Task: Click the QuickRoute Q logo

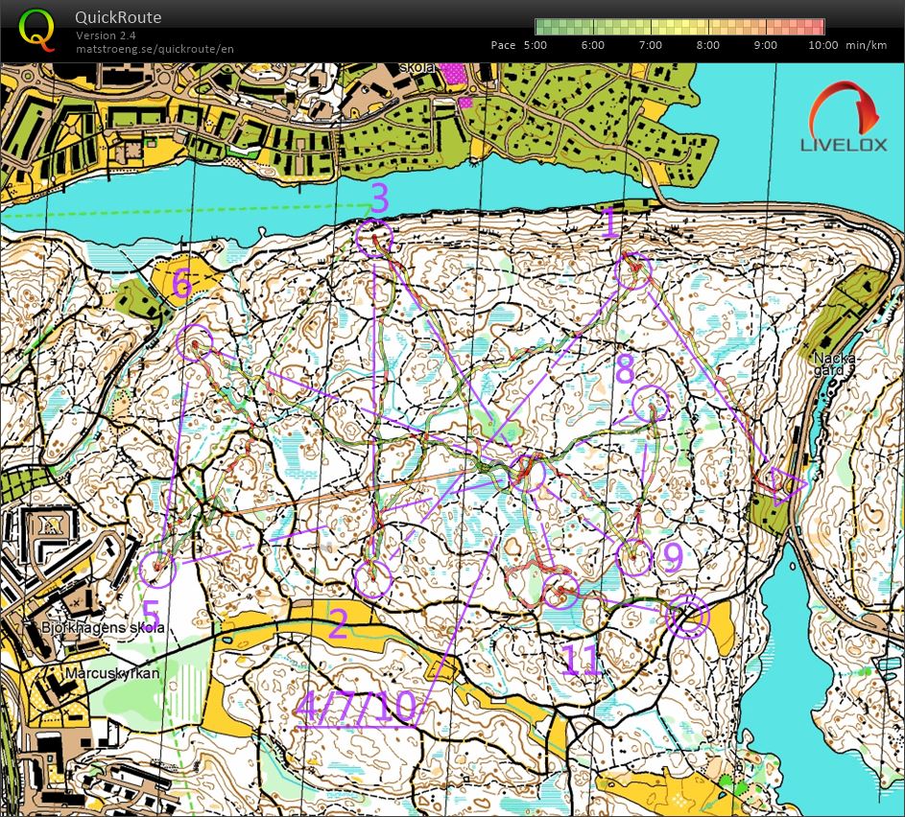Action: (x=36, y=29)
